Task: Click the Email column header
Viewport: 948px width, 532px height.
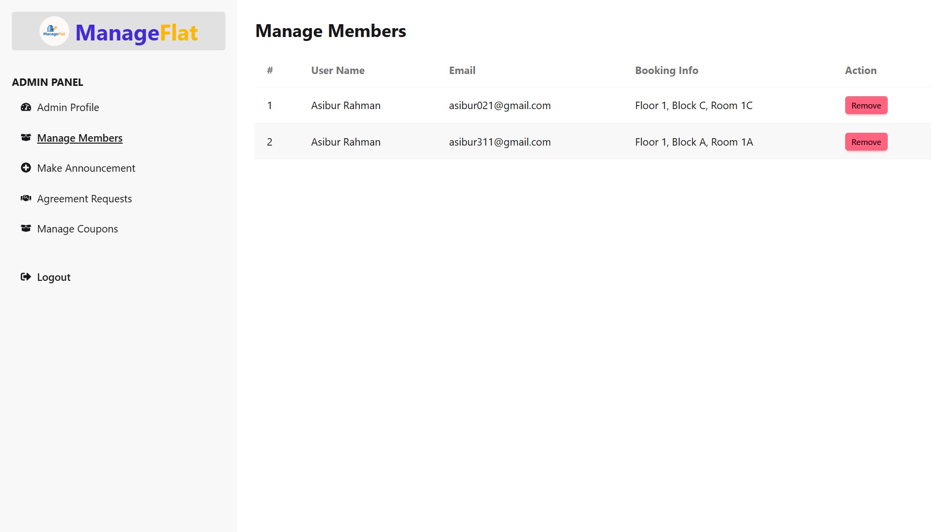Action: click(x=462, y=70)
